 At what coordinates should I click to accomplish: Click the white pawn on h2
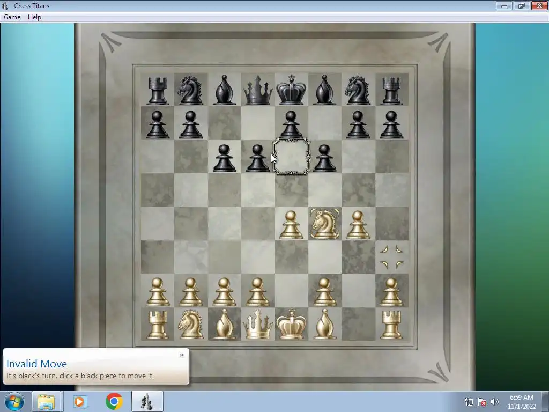tap(391, 292)
